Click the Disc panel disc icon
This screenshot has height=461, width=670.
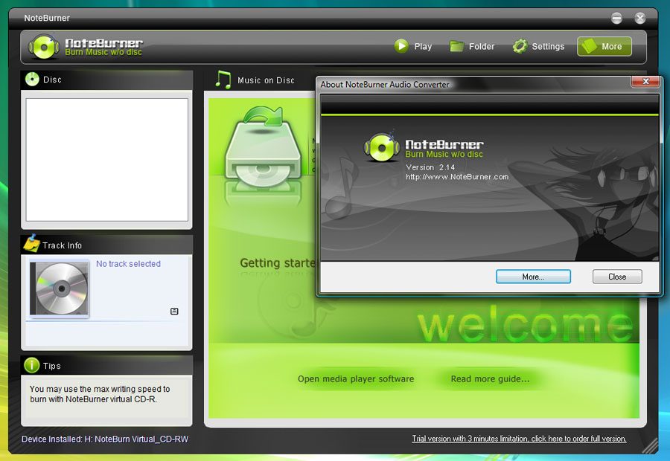pyautogui.click(x=32, y=79)
